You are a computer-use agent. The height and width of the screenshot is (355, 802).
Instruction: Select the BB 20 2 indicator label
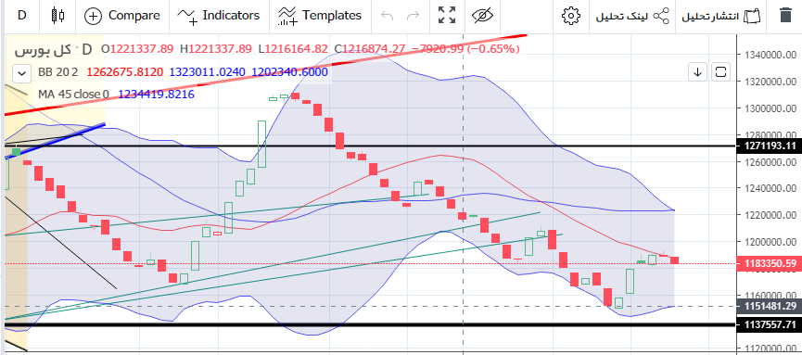coord(57,72)
